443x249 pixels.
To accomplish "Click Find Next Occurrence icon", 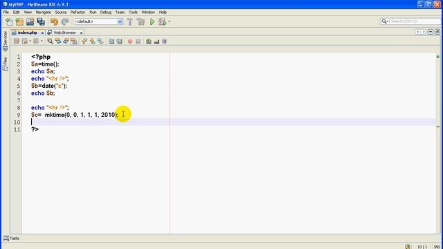I will 66,41.
